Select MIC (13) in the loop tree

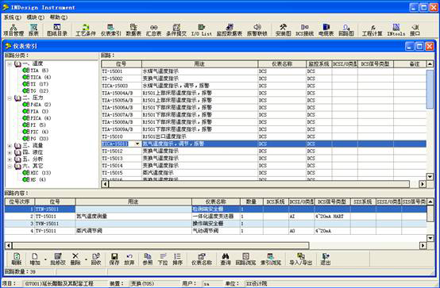pyautogui.click(x=41, y=173)
